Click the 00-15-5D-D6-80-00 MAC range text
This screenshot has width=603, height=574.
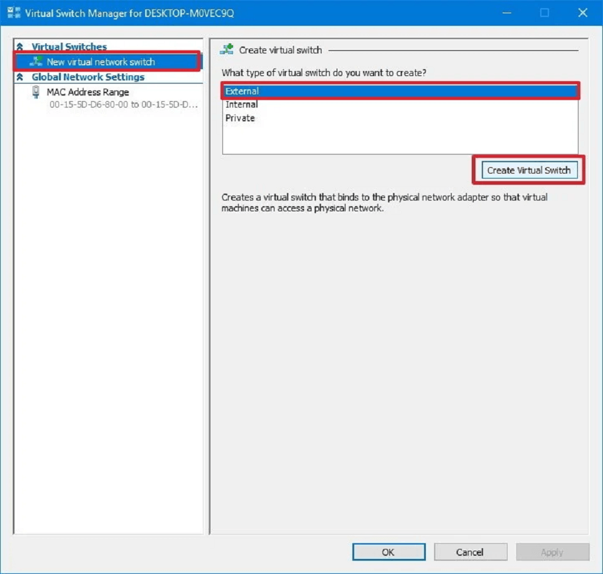coord(124,104)
